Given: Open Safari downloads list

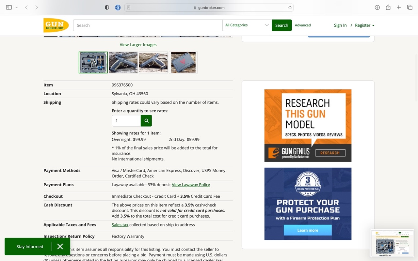Looking at the screenshot, I should 377,8.
